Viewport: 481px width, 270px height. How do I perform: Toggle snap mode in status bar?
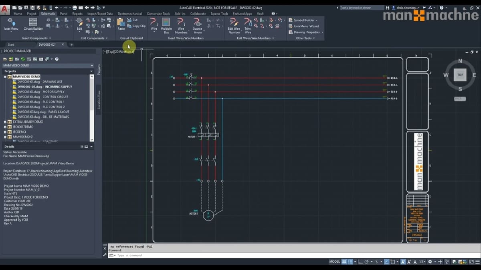coord(350,262)
